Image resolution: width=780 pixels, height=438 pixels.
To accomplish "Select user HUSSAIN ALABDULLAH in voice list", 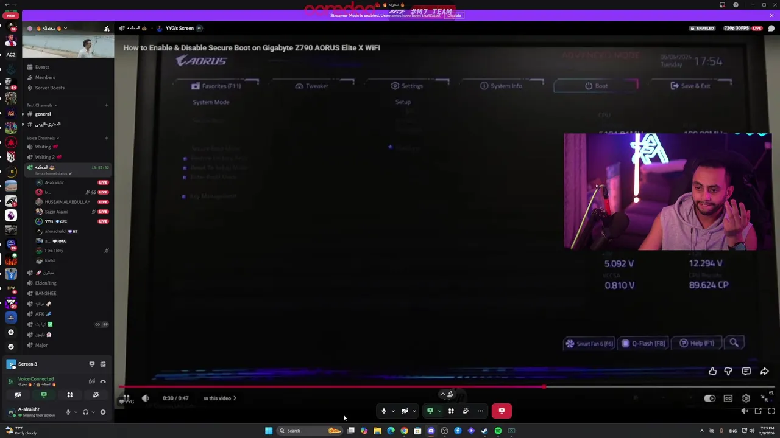I will (67, 202).
